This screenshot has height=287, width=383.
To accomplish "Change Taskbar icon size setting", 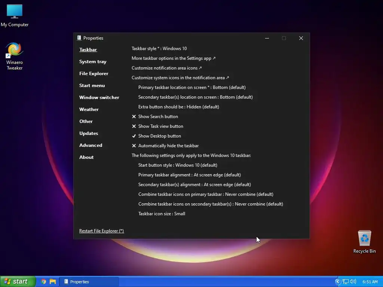I will 162,214.
